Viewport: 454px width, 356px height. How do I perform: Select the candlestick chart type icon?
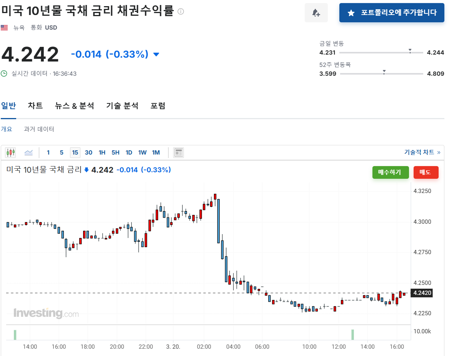coord(10,152)
